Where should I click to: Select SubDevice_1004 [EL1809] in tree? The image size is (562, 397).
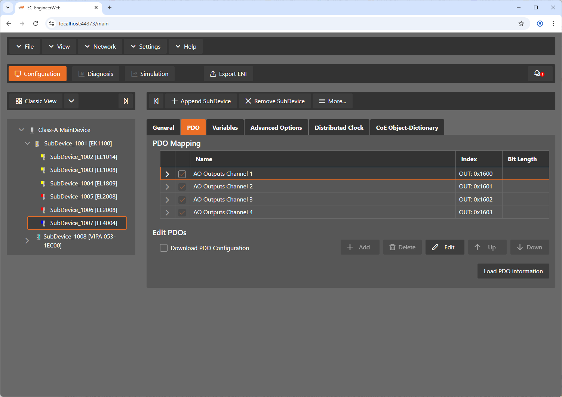pyautogui.click(x=84, y=184)
